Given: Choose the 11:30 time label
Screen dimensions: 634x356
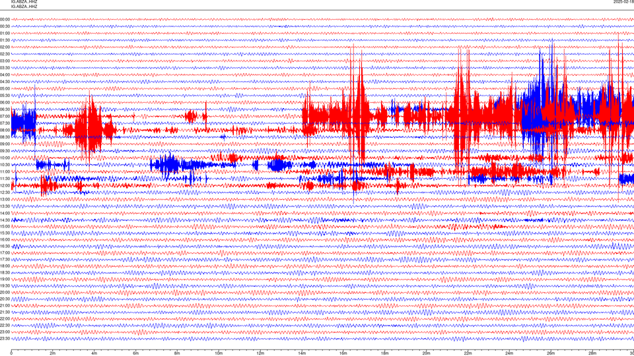Looking at the screenshot, I should [x=5, y=179].
